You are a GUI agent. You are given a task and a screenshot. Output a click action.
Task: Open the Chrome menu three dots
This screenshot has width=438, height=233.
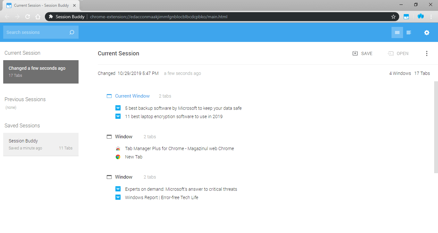pos(431,17)
